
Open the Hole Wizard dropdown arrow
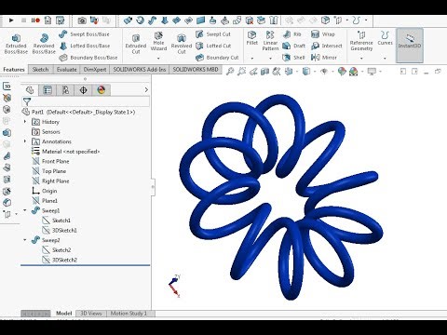click(x=158, y=59)
